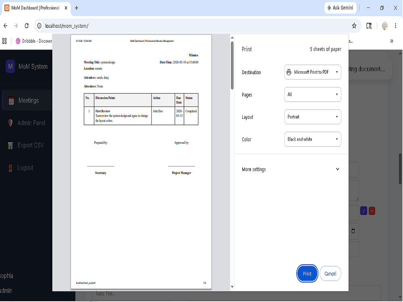Open Chrome three-dot menu

click(x=396, y=26)
